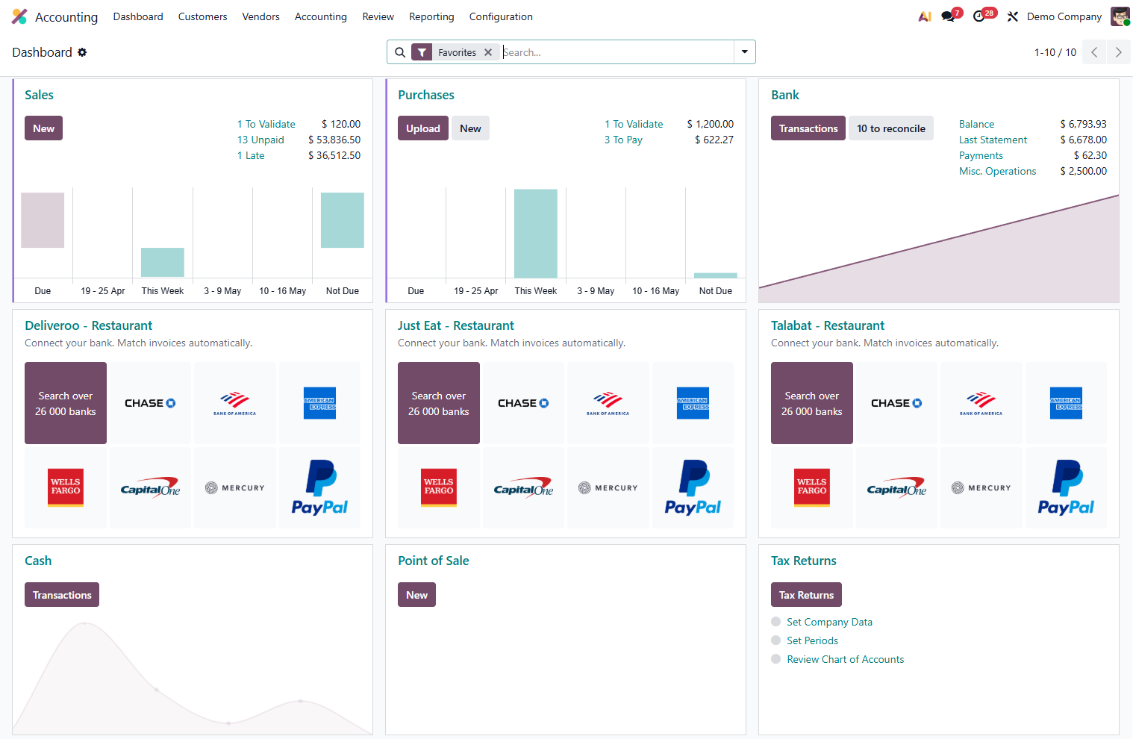
Task: Click New button in Sales card
Action: coord(43,128)
